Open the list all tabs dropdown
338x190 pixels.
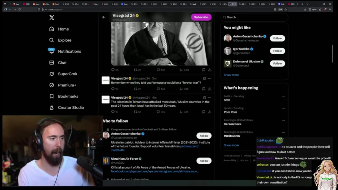point(307,4)
